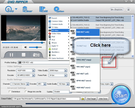Open the Android device category
Image resolution: width=135 pixels, height=108 pixels.
59,49
